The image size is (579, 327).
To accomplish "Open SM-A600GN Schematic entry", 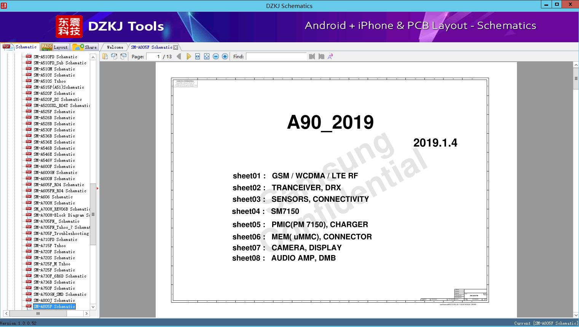I will point(55,172).
